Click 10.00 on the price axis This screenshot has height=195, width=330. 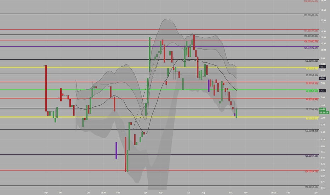click(x=323, y=50)
